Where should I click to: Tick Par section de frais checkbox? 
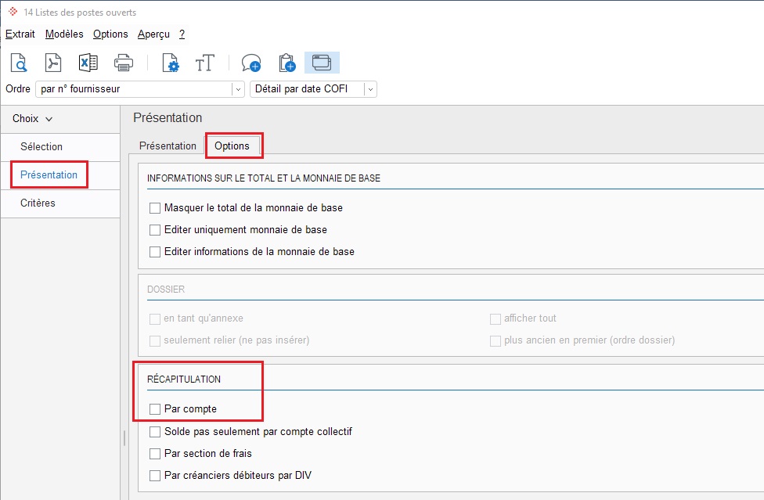155,454
